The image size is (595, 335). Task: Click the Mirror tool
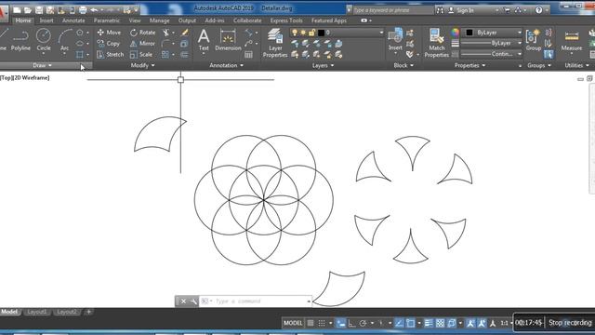tap(142, 44)
